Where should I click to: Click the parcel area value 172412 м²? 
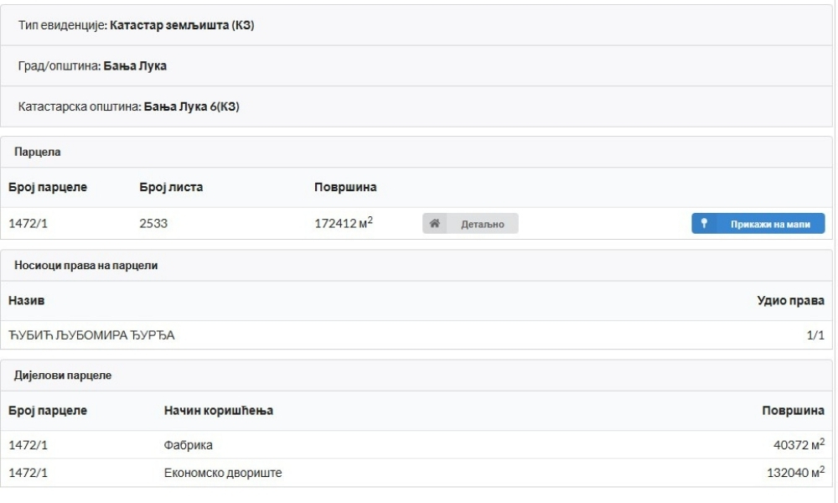click(x=343, y=224)
